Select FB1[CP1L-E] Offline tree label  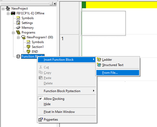[30, 13]
